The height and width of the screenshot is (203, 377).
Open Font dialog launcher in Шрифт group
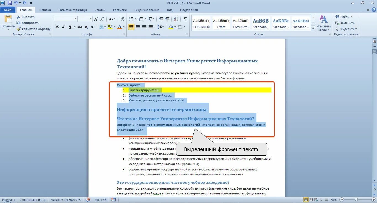(124, 35)
